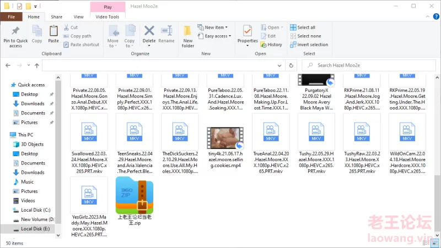Open Properties from the ribbon
Screen dimensions: 441x248
coord(248,31)
